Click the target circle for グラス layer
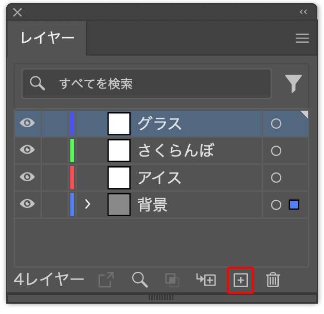 pos(276,124)
